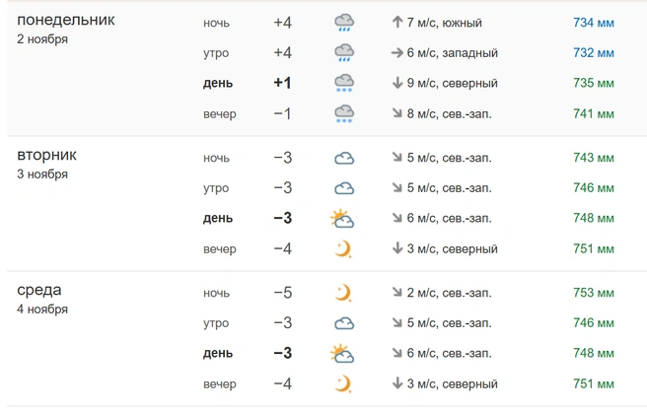Click Wednesday daytime partly sunny icon
This screenshot has width=647, height=411.
click(342, 353)
